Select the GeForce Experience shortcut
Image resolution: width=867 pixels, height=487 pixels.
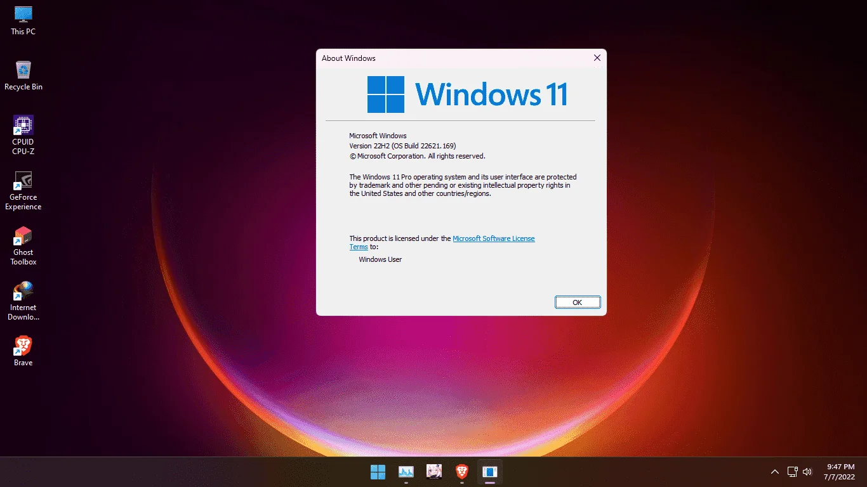23,190
